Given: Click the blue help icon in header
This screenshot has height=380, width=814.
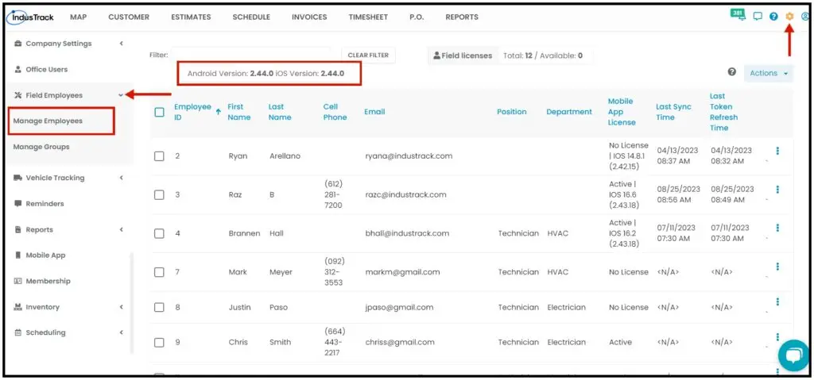Looking at the screenshot, I should click(773, 17).
